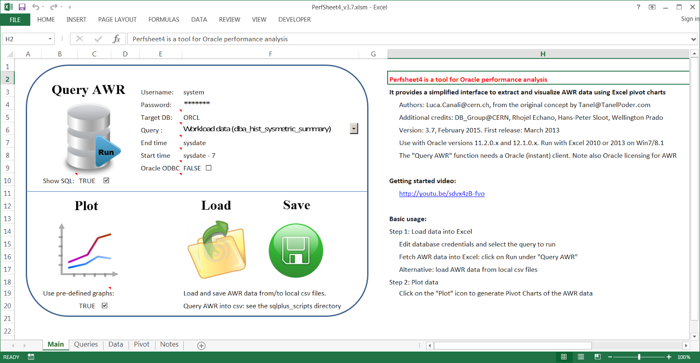Click the Name Box showing H2
The width and height of the screenshot is (700, 363).
coord(25,39)
